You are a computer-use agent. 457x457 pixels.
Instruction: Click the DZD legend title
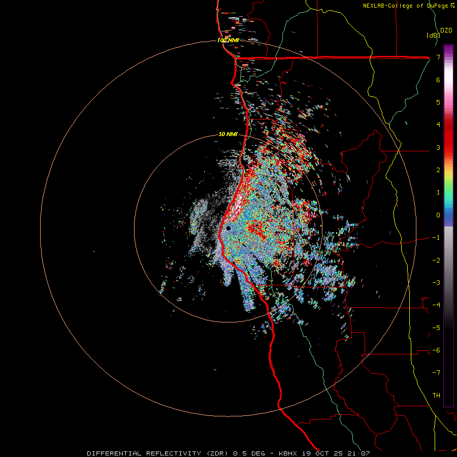(x=446, y=30)
